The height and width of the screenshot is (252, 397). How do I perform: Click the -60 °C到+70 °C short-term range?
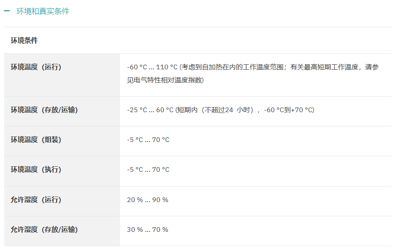coord(288,110)
